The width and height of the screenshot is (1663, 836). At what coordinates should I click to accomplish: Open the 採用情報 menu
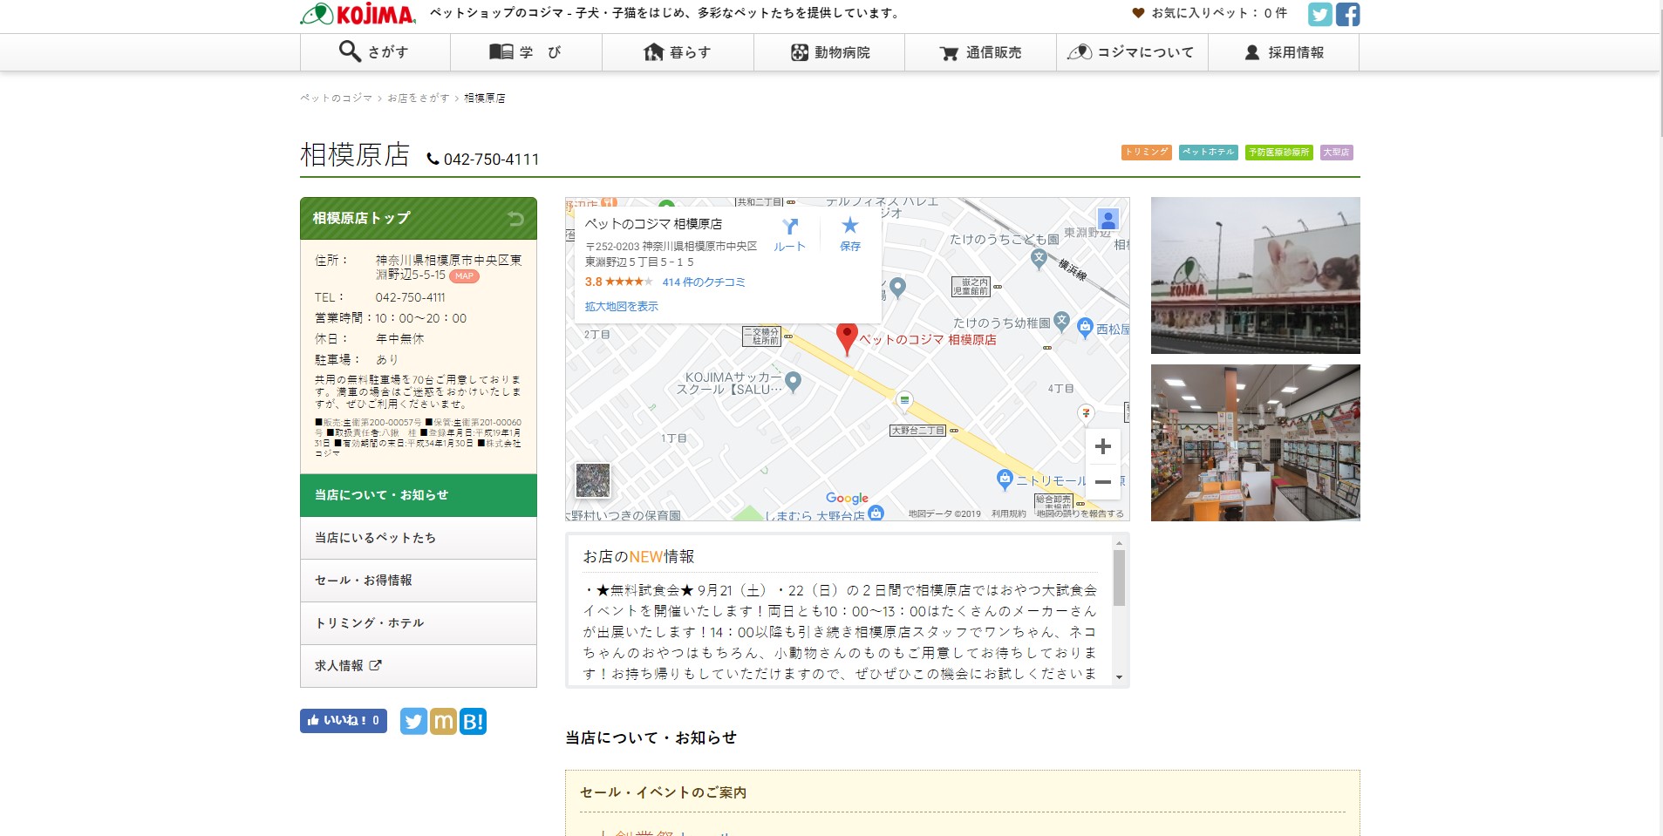pyautogui.click(x=1284, y=52)
